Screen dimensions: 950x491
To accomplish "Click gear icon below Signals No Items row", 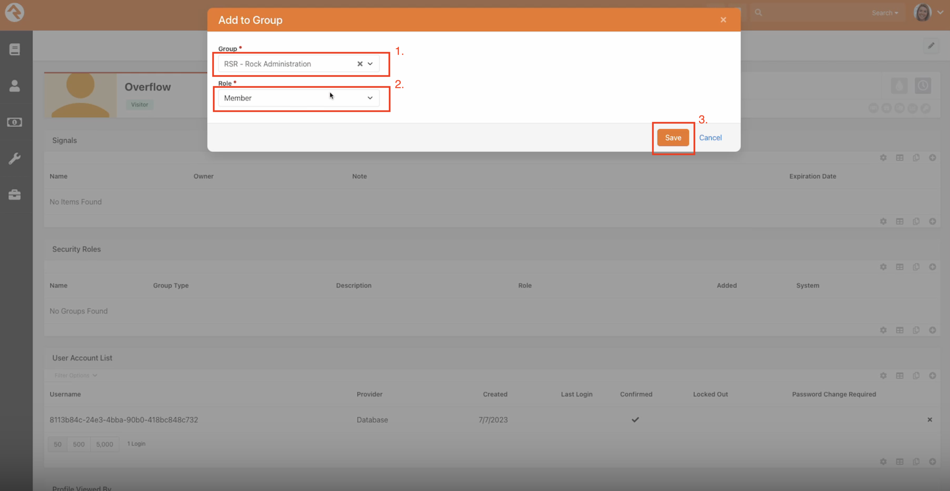I will [x=883, y=222].
